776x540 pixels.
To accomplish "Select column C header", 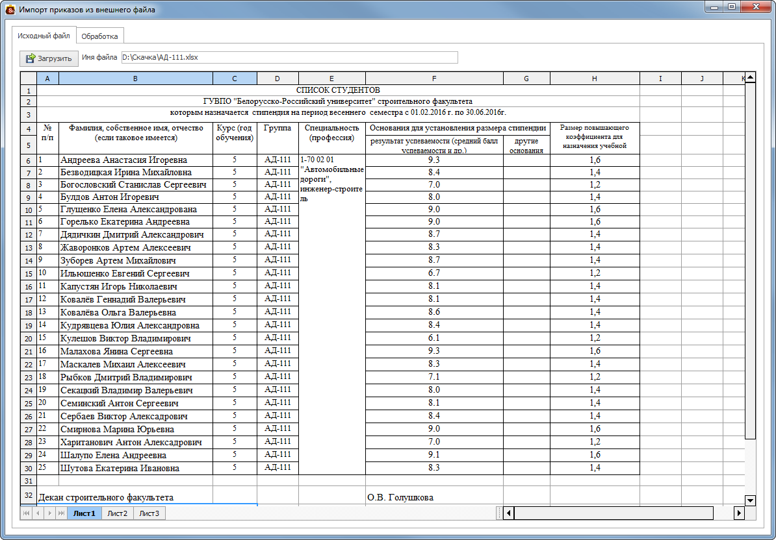I will click(x=235, y=78).
